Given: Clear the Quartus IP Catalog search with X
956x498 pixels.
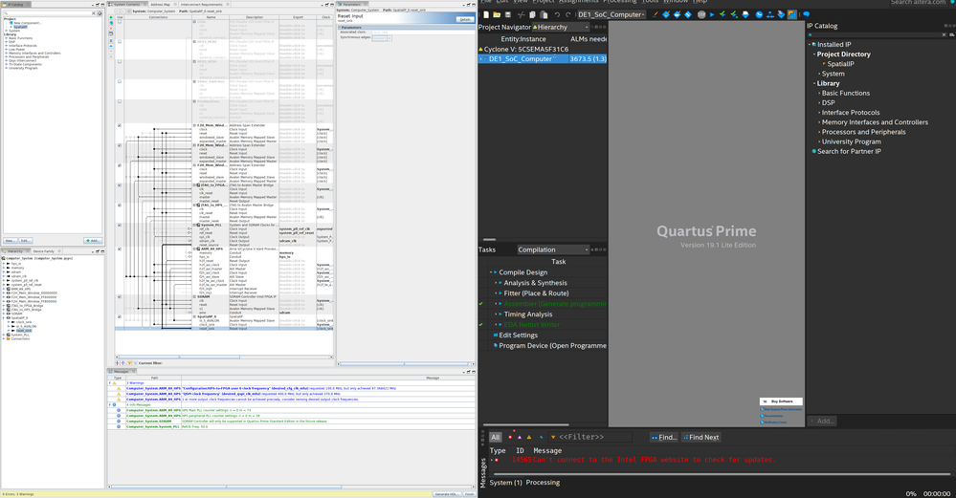Looking at the screenshot, I should [x=945, y=34].
